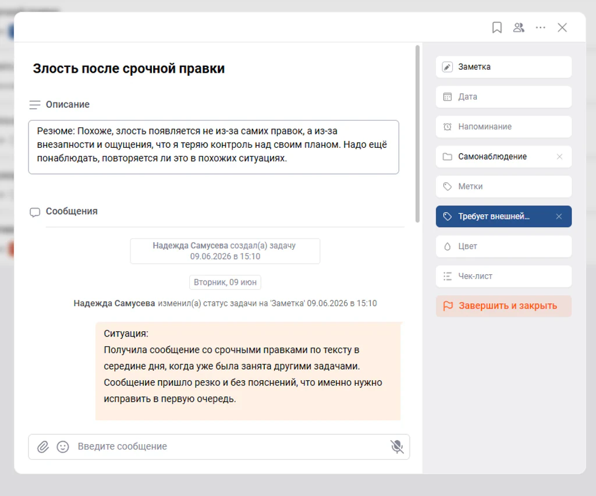Click the flag icon on Завершить и закрыть

tap(448, 306)
